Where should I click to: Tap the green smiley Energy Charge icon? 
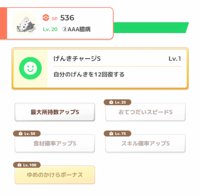tap(30, 68)
